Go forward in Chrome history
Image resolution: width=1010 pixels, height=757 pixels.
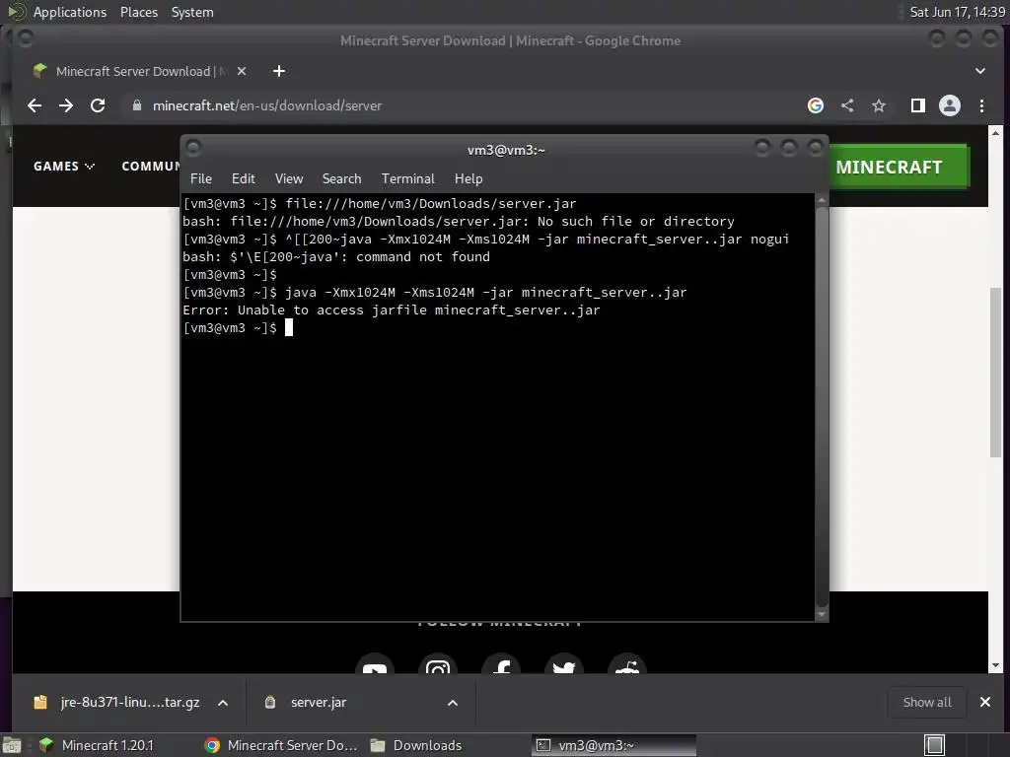(x=66, y=105)
